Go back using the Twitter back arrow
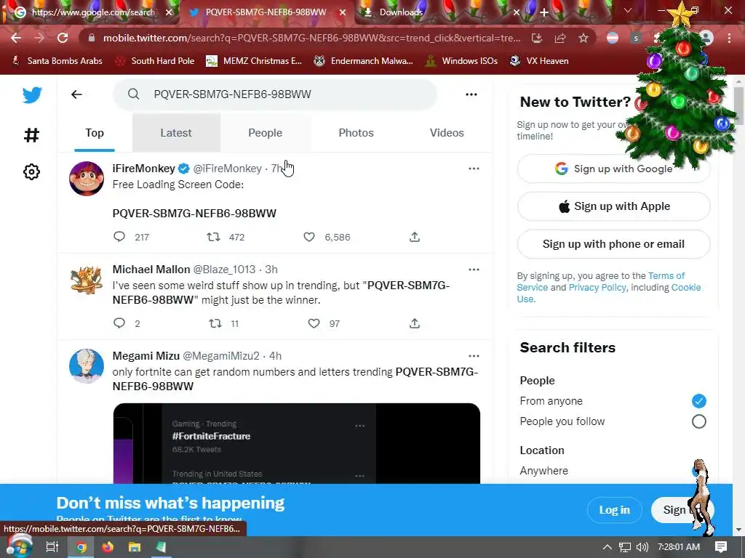The width and height of the screenshot is (745, 558). pyautogui.click(x=76, y=94)
